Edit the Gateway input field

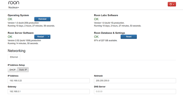pos(49,91)
